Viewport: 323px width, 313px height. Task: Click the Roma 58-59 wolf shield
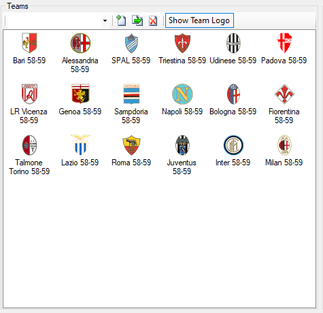point(131,145)
